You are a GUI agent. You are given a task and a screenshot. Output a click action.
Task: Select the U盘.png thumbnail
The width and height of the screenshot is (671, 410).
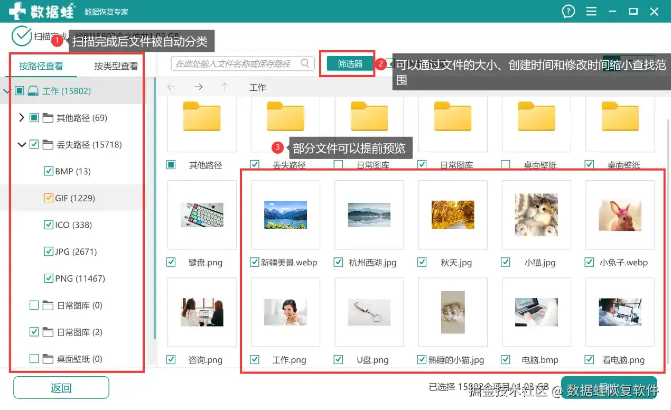(369, 312)
